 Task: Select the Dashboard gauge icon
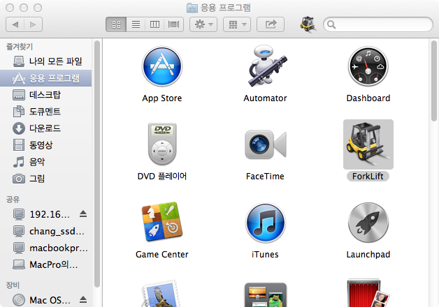[368, 66]
